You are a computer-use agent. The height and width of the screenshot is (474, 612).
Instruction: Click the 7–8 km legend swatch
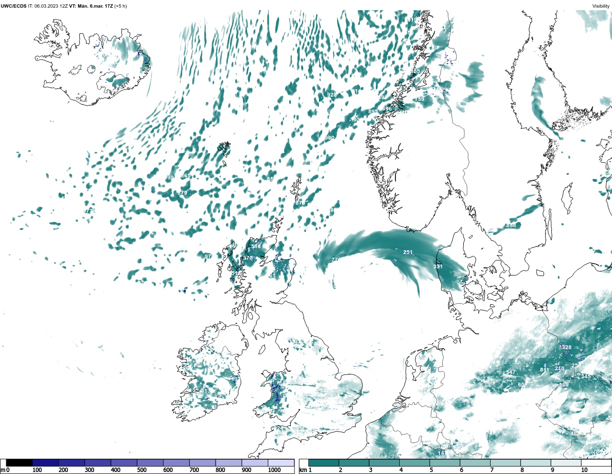pos(505,463)
